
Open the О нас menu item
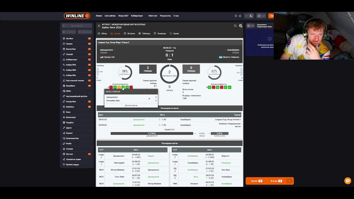(x=176, y=16)
